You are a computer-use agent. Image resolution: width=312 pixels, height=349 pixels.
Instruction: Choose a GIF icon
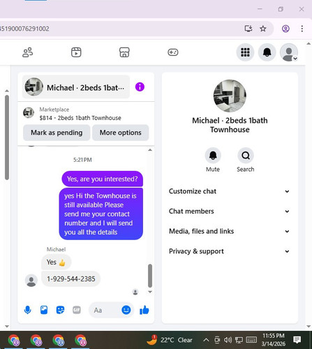click(77, 310)
